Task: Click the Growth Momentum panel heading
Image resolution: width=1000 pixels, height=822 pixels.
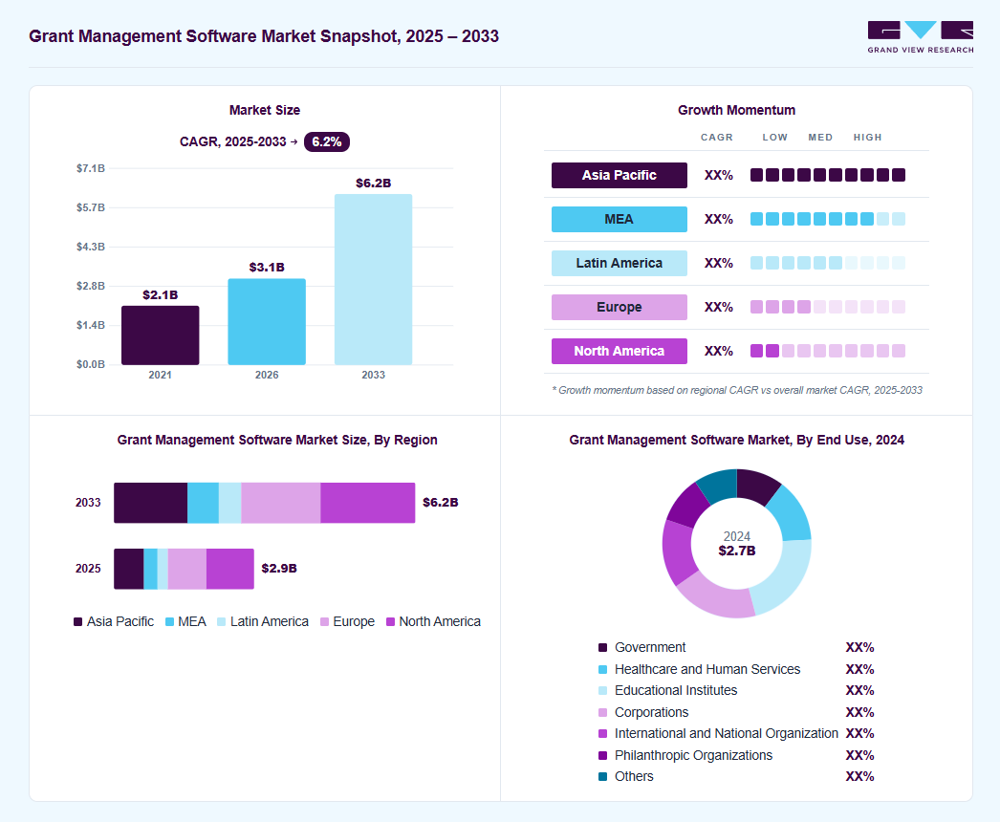Action: click(736, 110)
